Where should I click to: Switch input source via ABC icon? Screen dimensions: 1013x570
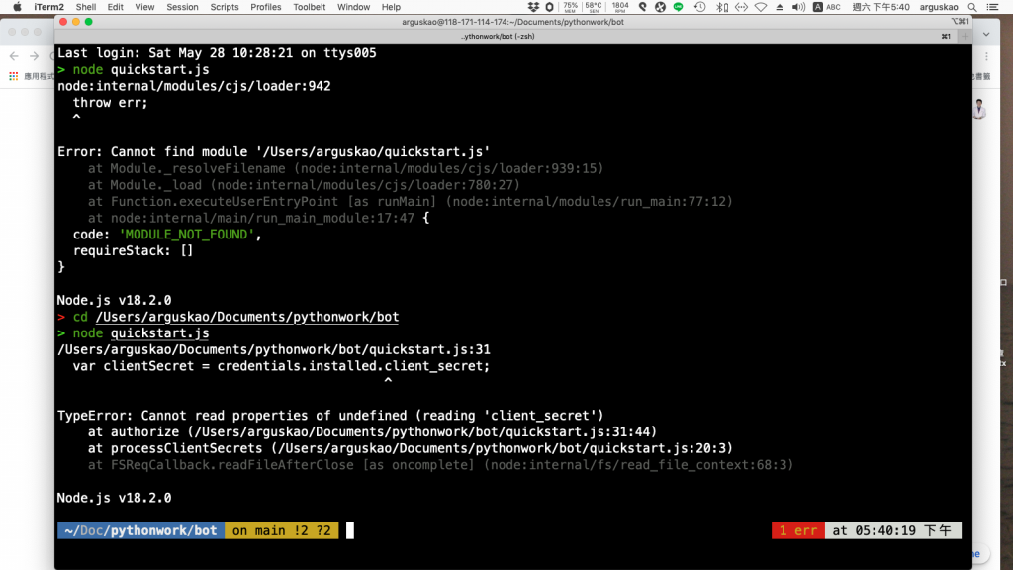(826, 7)
